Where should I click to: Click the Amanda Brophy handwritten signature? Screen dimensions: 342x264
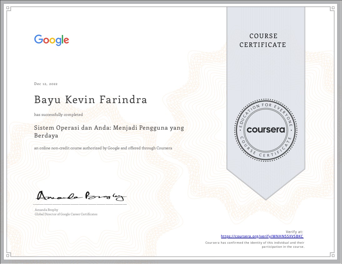coord(81,196)
